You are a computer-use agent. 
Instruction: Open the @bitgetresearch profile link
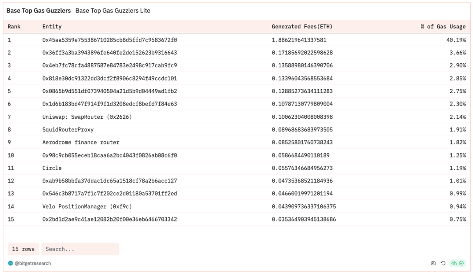(33, 263)
